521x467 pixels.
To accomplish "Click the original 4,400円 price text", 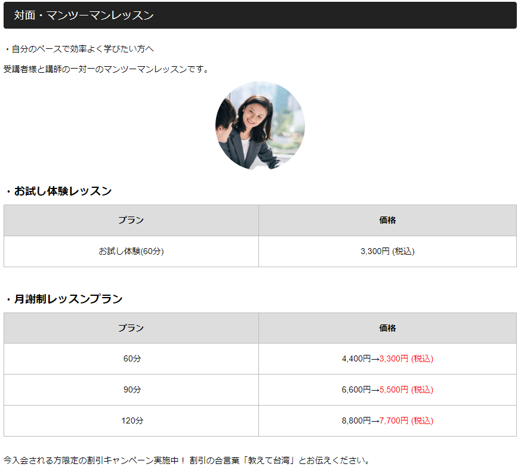I will coord(356,358).
